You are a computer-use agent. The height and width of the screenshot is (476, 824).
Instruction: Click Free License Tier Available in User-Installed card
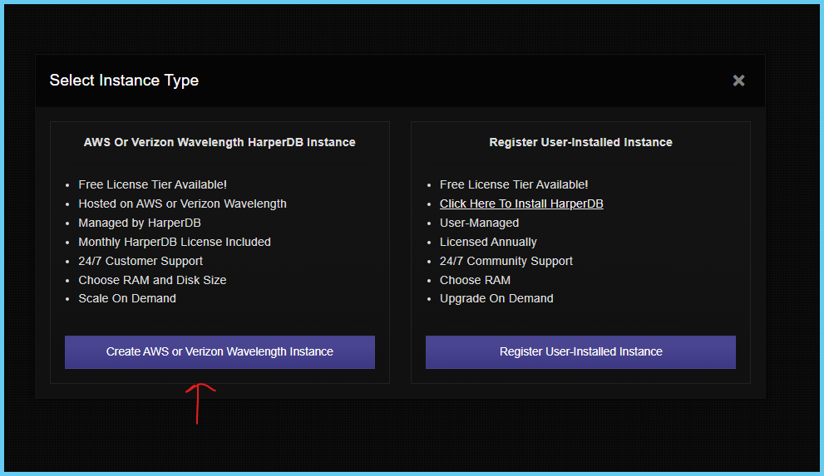click(x=514, y=184)
